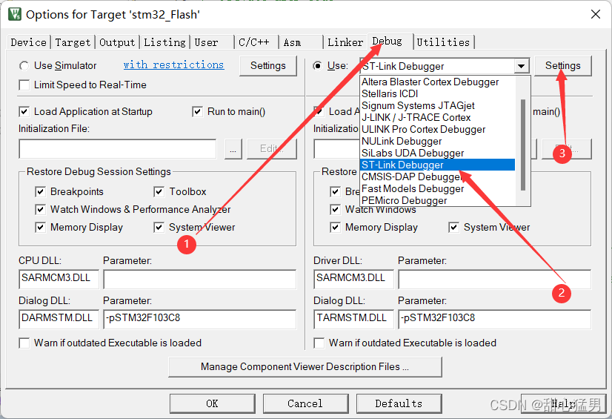
Task: Toggle Watch Windows & Performance Analyzer
Action: coord(40,210)
